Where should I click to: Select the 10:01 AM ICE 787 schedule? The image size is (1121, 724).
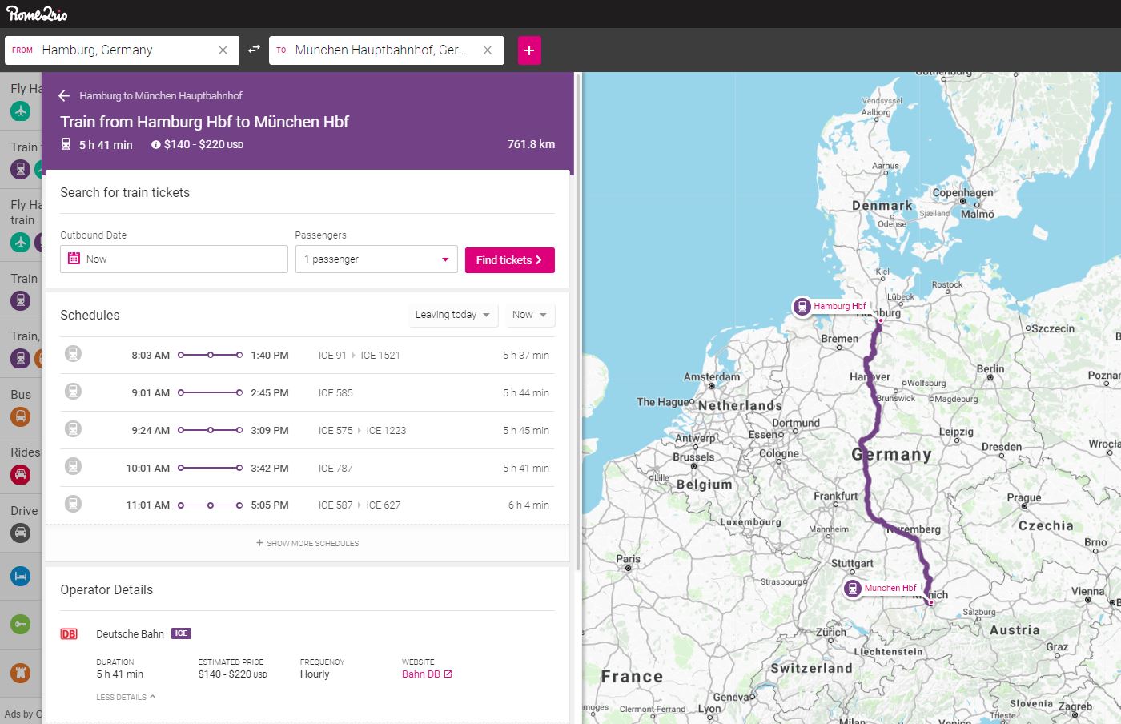pyautogui.click(x=307, y=469)
